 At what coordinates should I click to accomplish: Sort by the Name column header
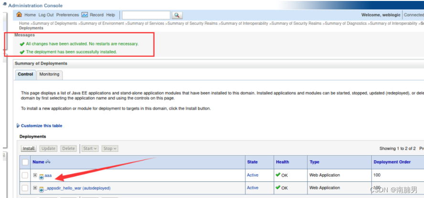coord(38,162)
